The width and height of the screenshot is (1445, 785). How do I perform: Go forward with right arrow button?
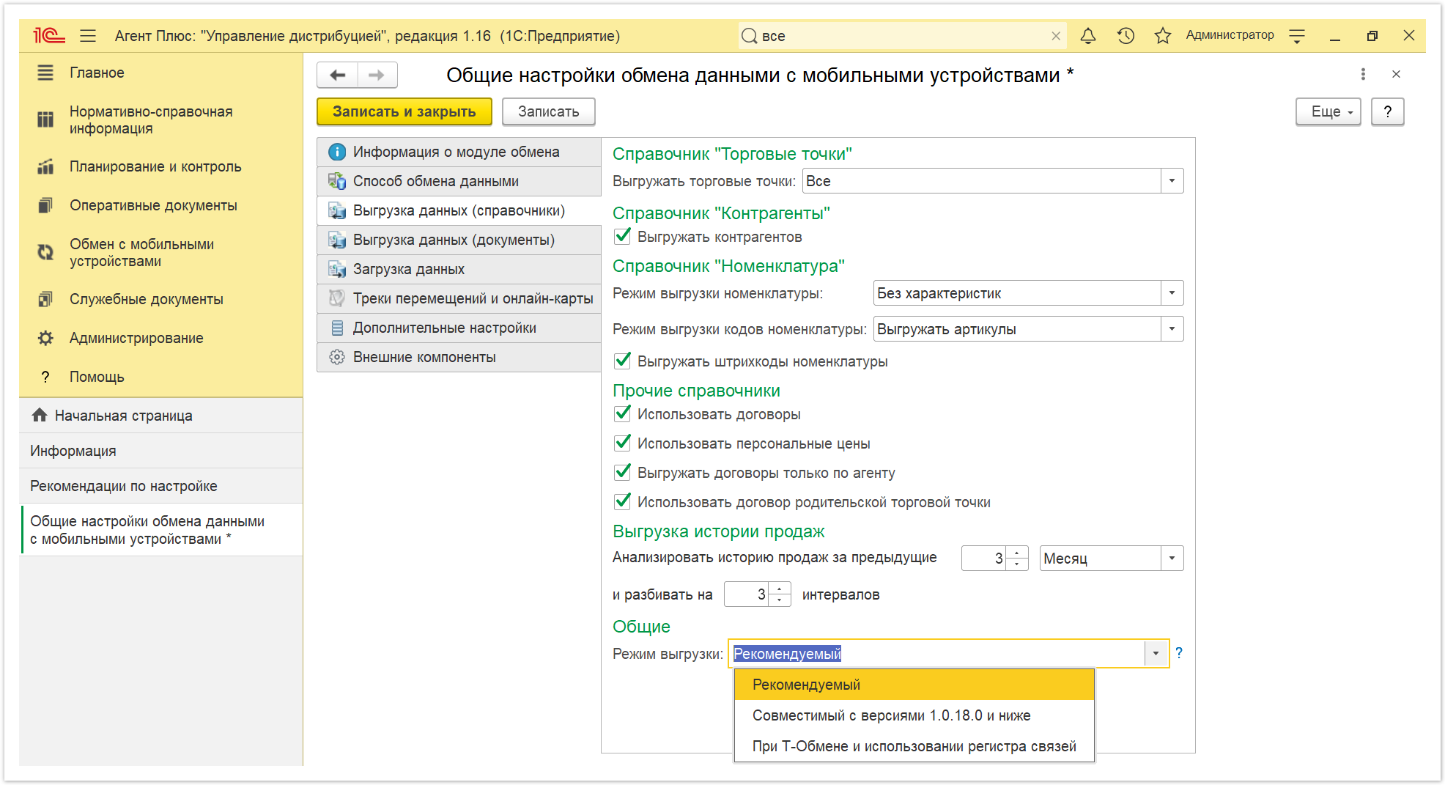point(377,75)
